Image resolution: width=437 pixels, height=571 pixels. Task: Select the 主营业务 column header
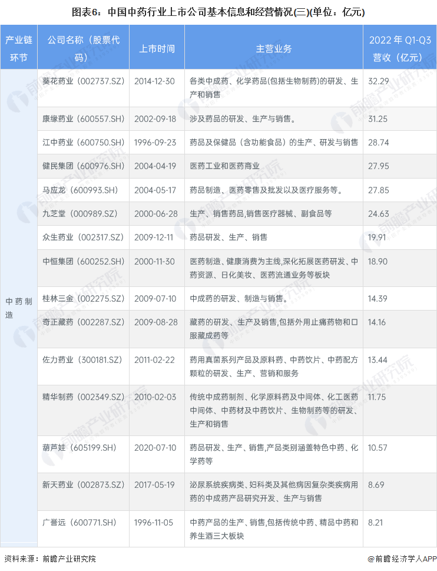point(274,48)
